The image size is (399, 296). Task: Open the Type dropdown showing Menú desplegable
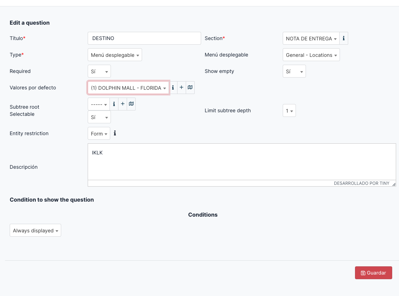tap(115, 55)
